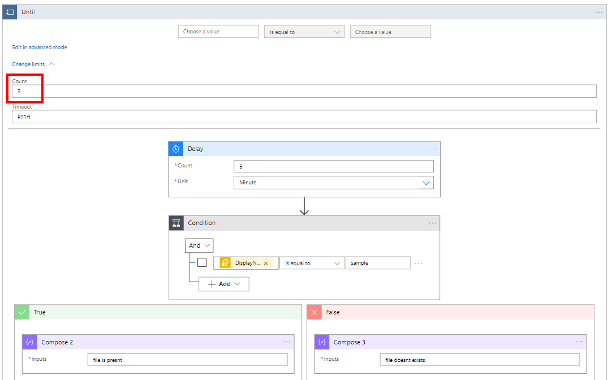612x380 pixels.
Task: Click the Condition action icon
Action: coord(176,223)
